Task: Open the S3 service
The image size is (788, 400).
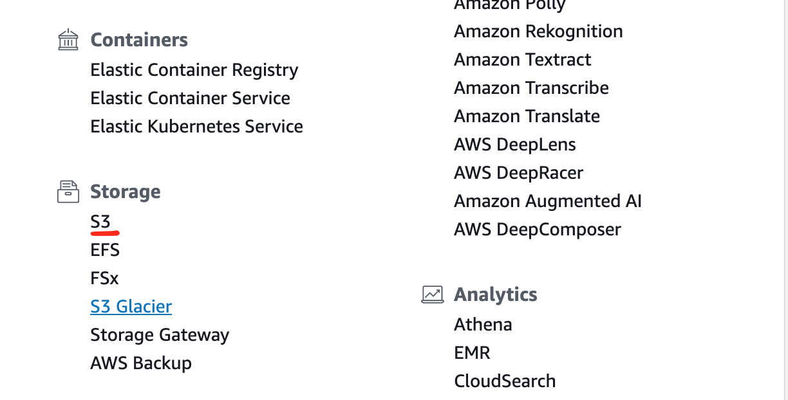Action: [x=100, y=222]
